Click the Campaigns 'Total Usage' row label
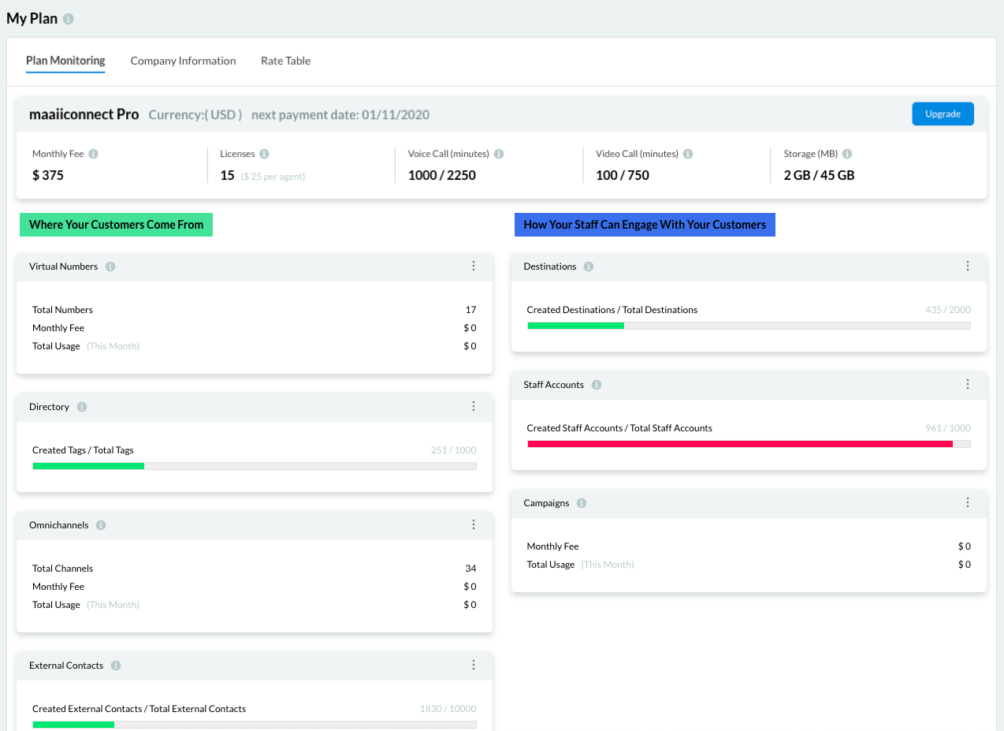Viewport: 1004px width, 731px height. coord(551,565)
